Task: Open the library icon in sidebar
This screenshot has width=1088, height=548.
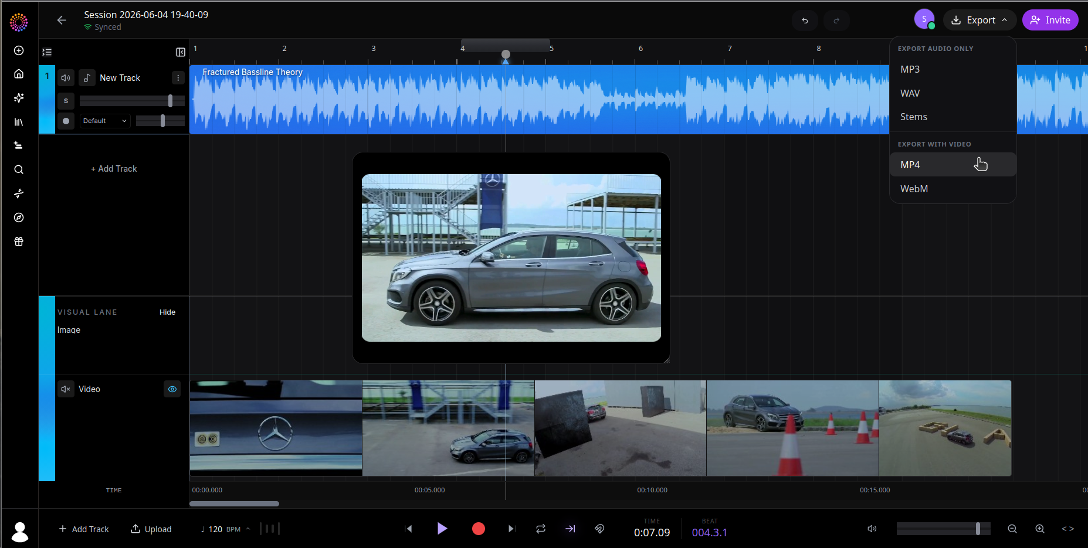Action: click(x=19, y=122)
